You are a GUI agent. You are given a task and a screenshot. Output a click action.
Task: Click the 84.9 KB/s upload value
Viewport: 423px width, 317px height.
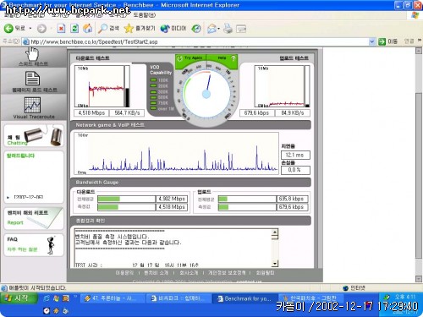click(293, 113)
